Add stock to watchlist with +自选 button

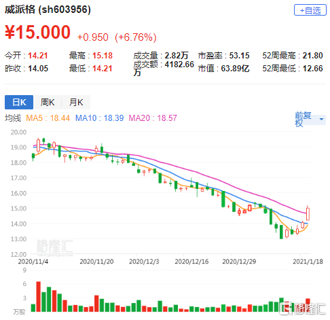[x=310, y=10]
